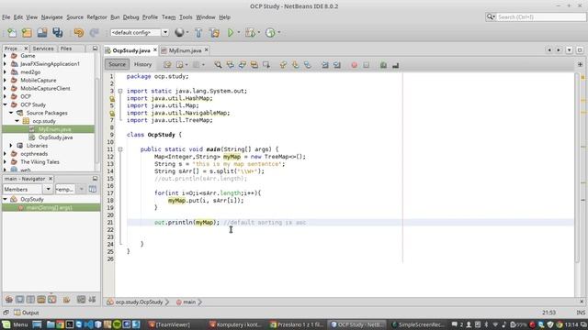Image resolution: width=588 pixels, height=330 pixels.
Task: Click the Open Project toolbar icon
Action: 42,33
